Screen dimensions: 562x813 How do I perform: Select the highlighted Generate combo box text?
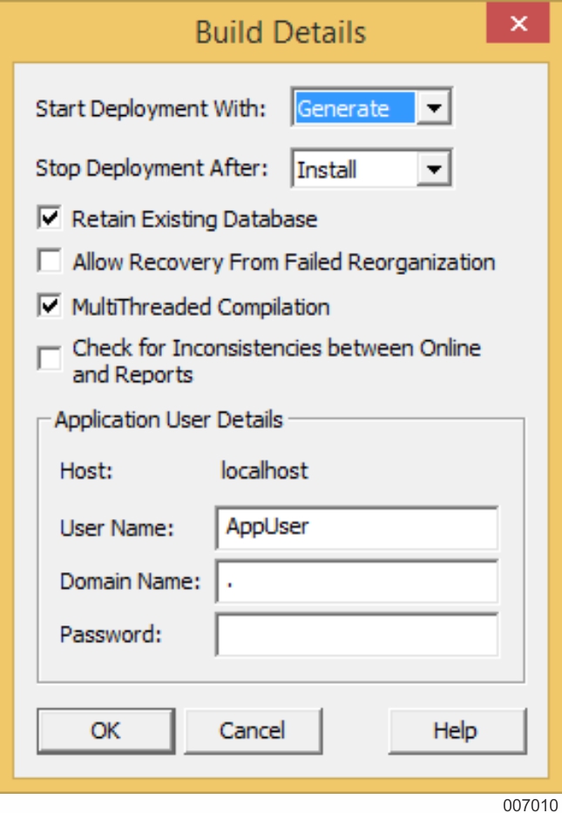point(355,108)
